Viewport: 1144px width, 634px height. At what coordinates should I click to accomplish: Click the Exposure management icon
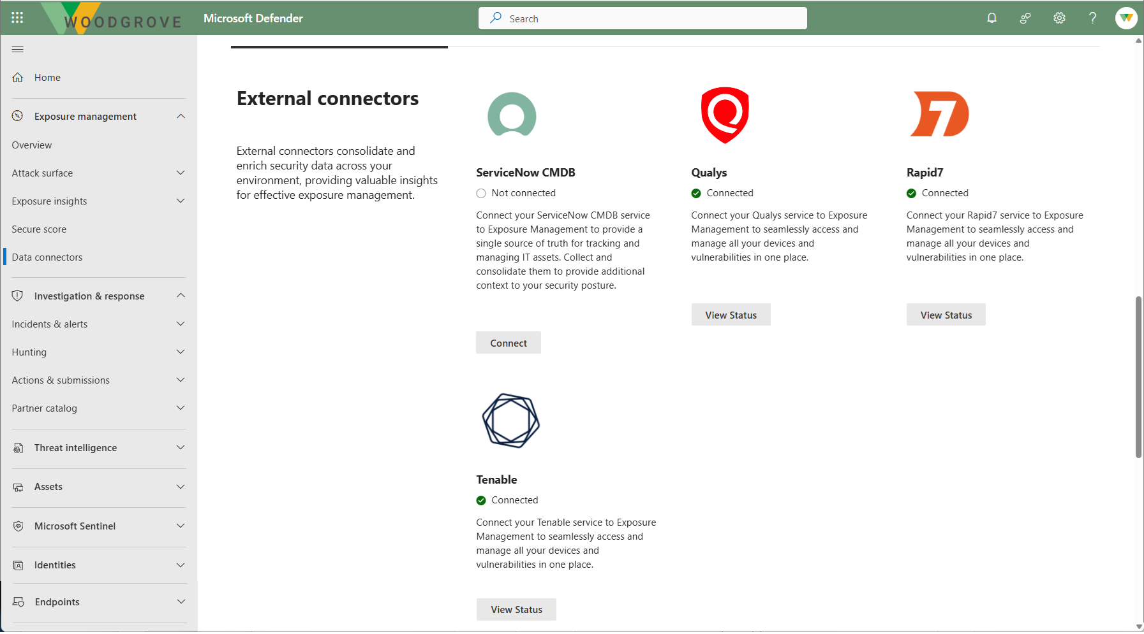18,116
